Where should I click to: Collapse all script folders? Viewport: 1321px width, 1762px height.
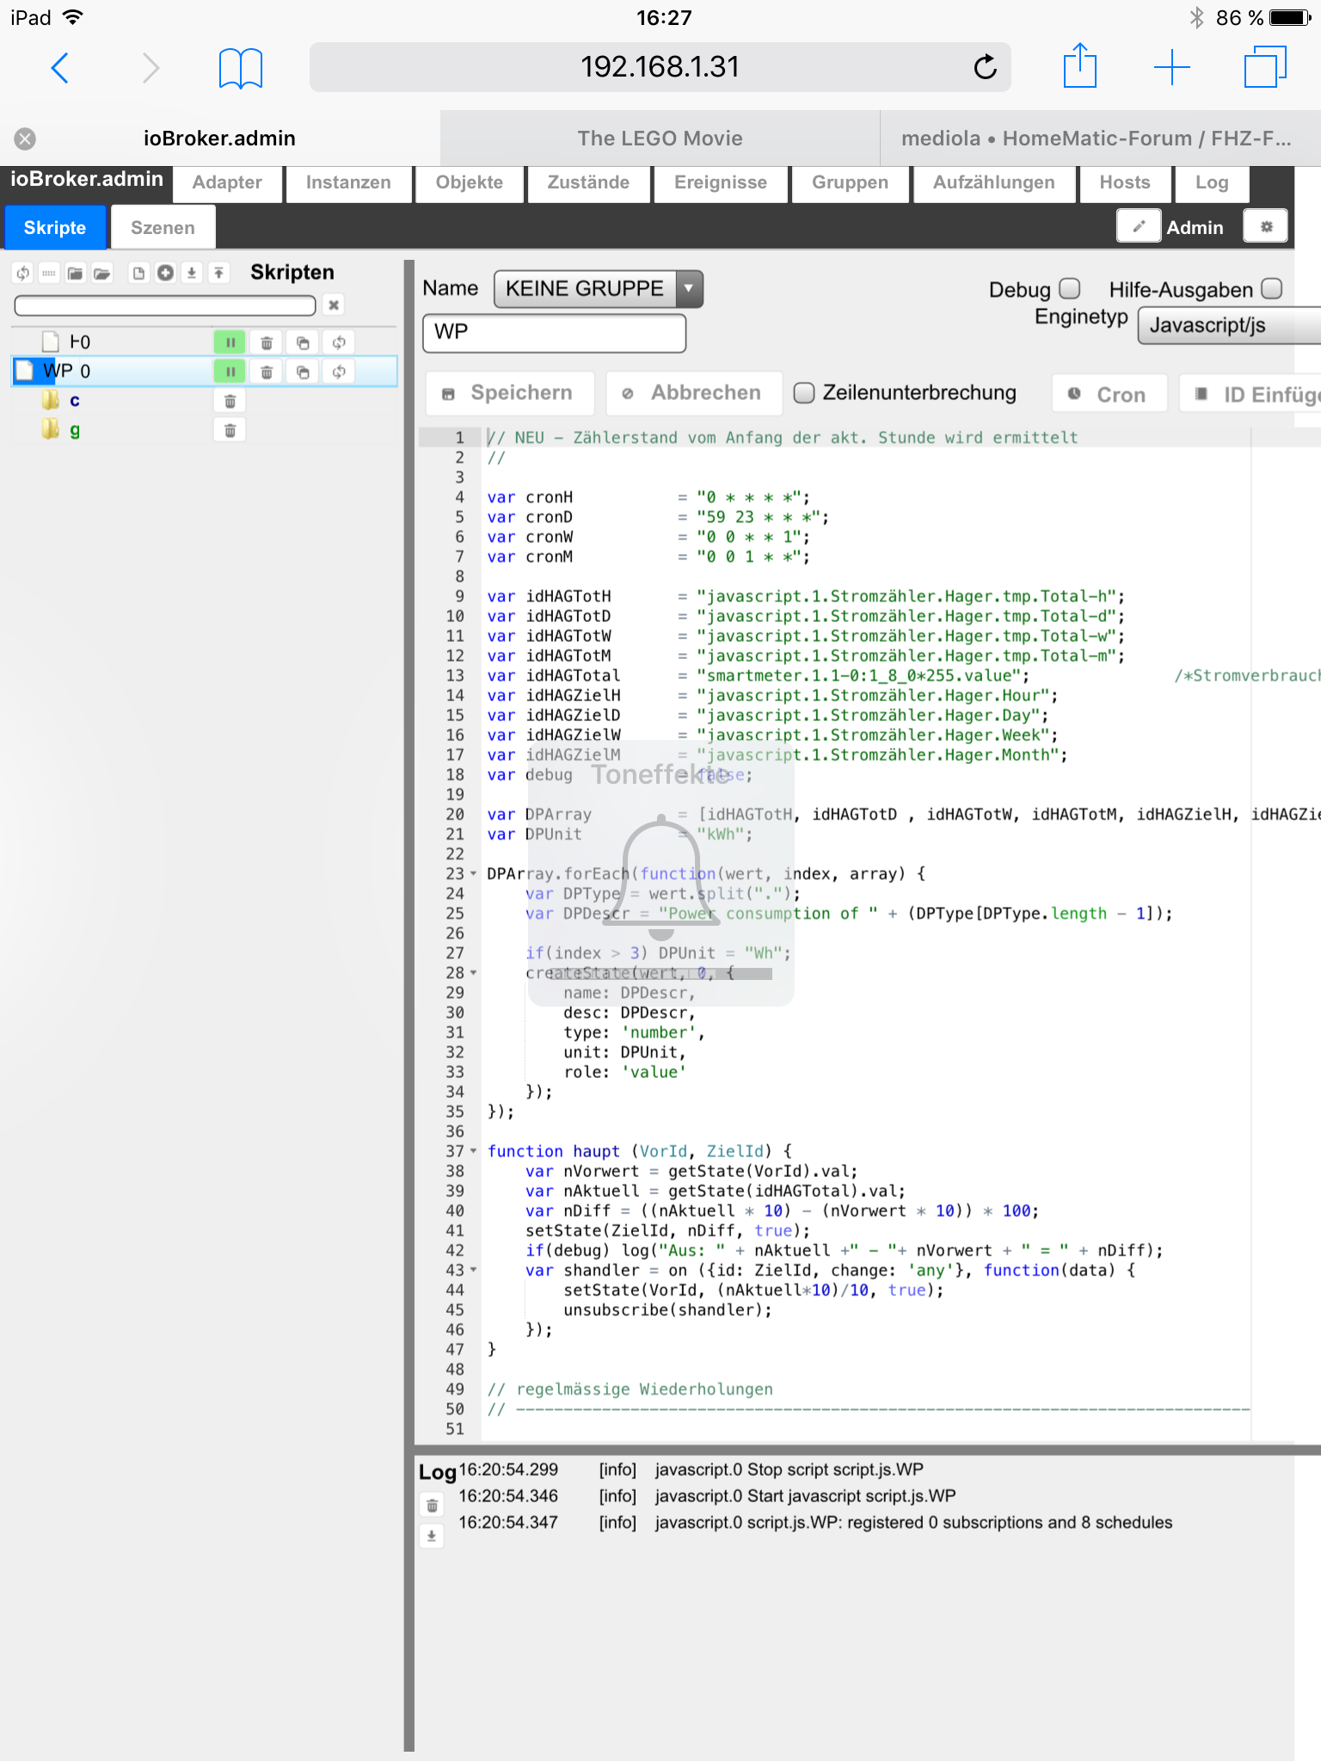76,274
